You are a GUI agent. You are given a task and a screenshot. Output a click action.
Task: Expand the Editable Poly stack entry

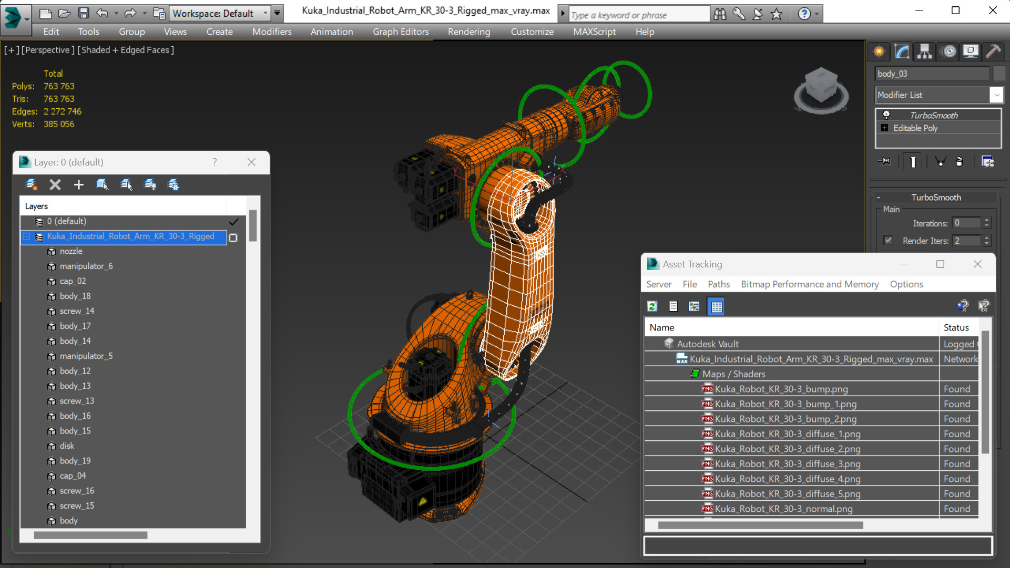pyautogui.click(x=885, y=128)
